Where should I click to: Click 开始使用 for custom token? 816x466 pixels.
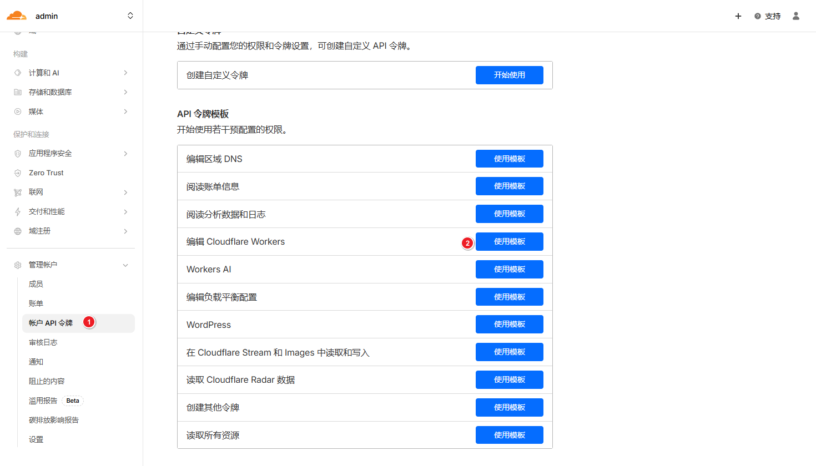pos(509,75)
